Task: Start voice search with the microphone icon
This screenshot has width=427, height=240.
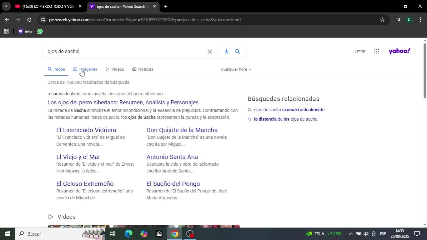Action: 226,51
